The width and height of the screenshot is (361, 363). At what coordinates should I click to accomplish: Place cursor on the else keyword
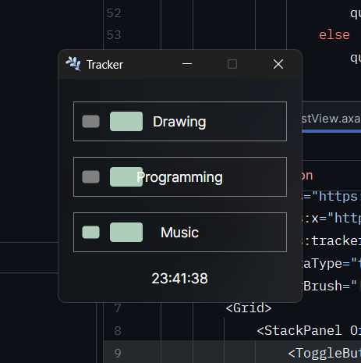pyautogui.click(x=334, y=35)
